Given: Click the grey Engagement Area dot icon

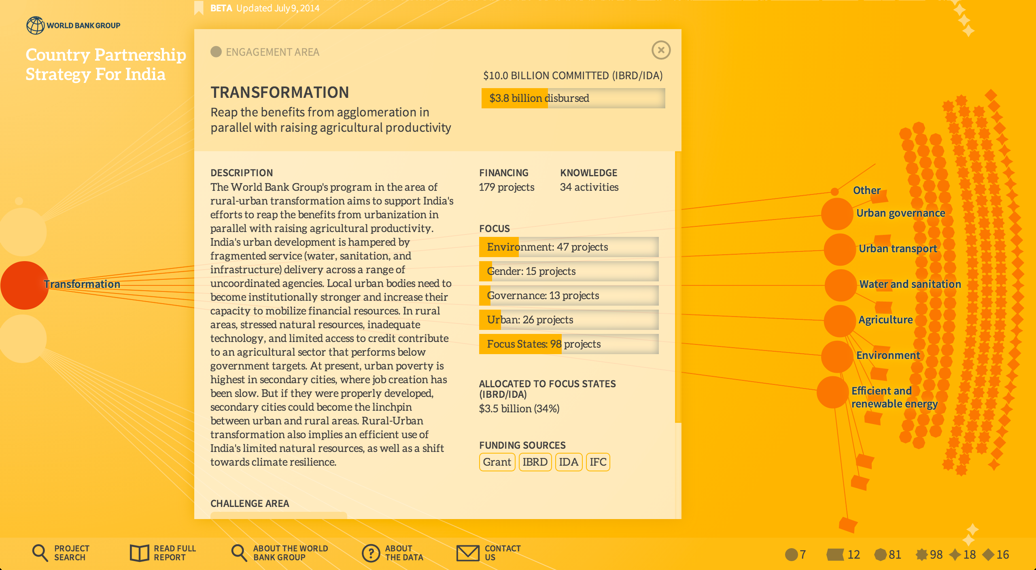Looking at the screenshot, I should (x=216, y=52).
